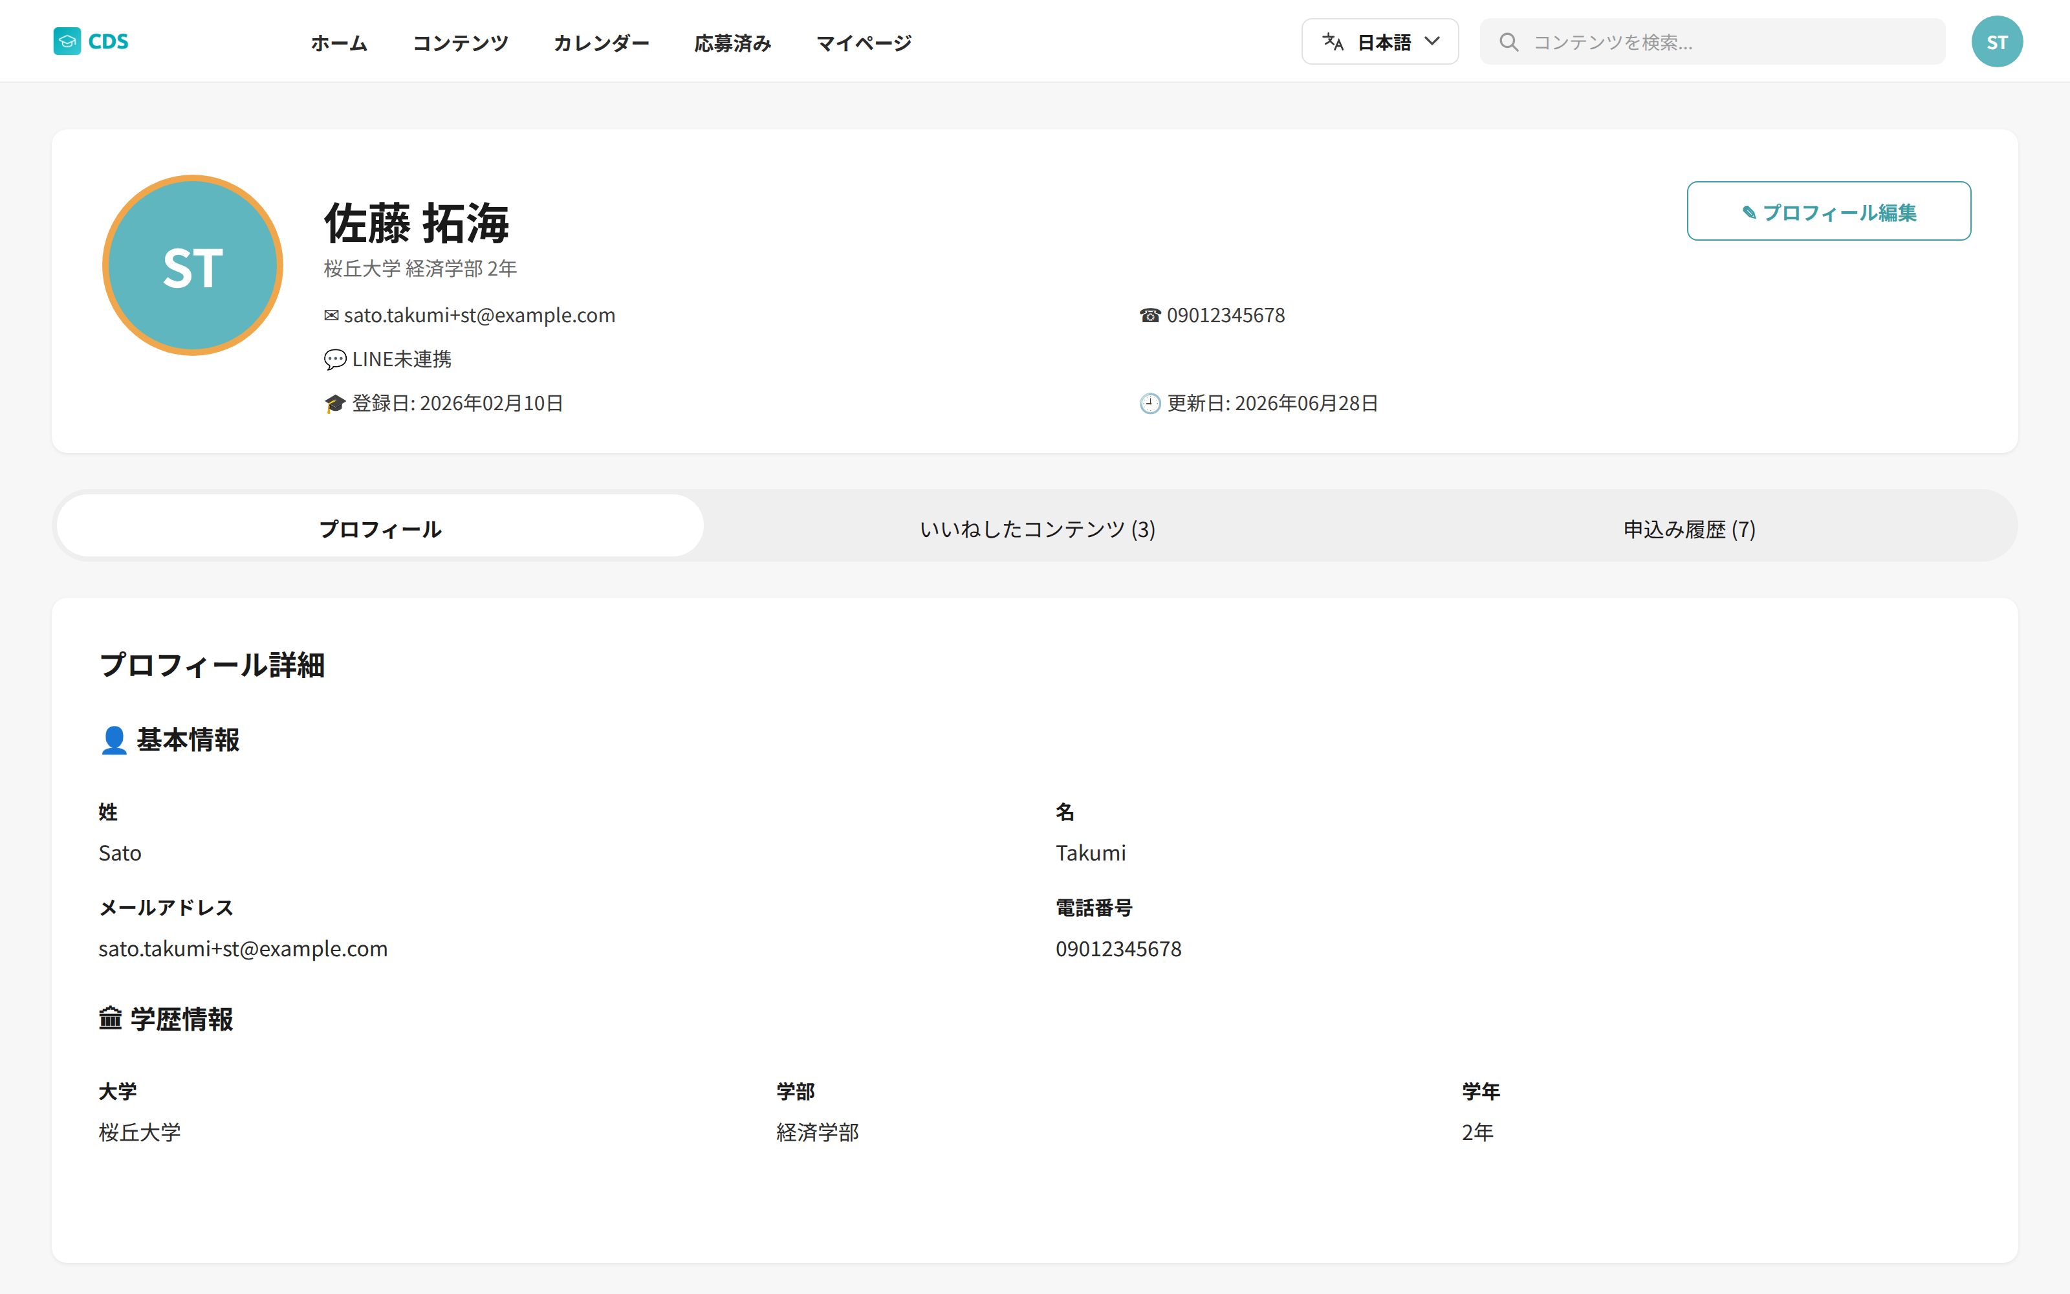2070x1294 pixels.
Task: Open the ST user avatar menu
Action: (x=1996, y=41)
